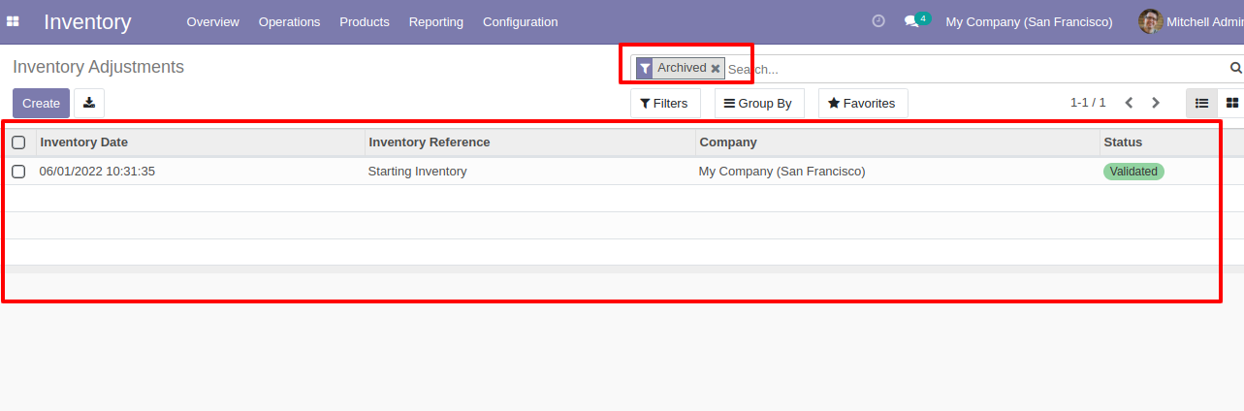This screenshot has width=1244, height=411.
Task: Remove the Archived filter tag
Action: 716,69
